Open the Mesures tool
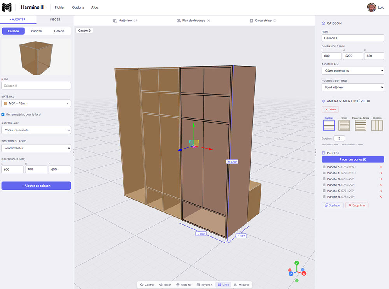 [242, 285]
